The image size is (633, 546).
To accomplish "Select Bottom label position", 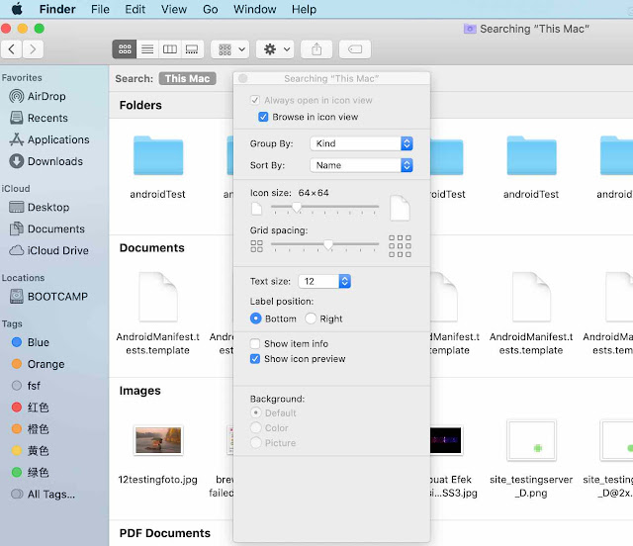I will [x=255, y=318].
